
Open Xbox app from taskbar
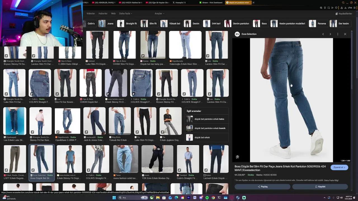pyautogui.click(x=152, y=198)
